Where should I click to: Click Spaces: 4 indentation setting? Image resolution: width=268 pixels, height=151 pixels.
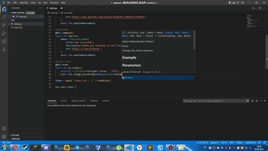pos(215,143)
